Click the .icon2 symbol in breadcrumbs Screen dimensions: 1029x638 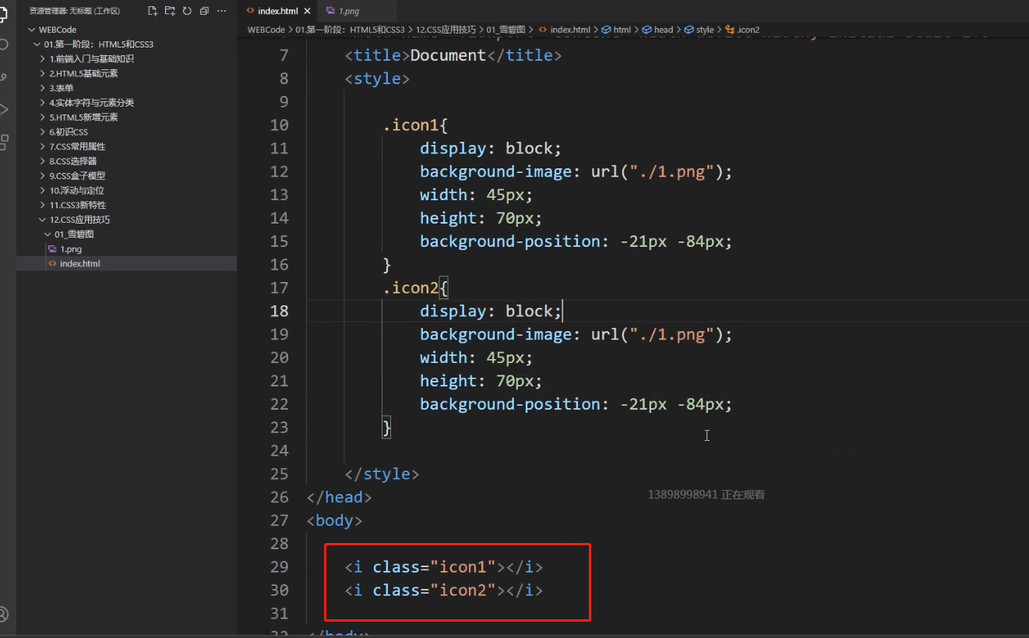[742, 30]
